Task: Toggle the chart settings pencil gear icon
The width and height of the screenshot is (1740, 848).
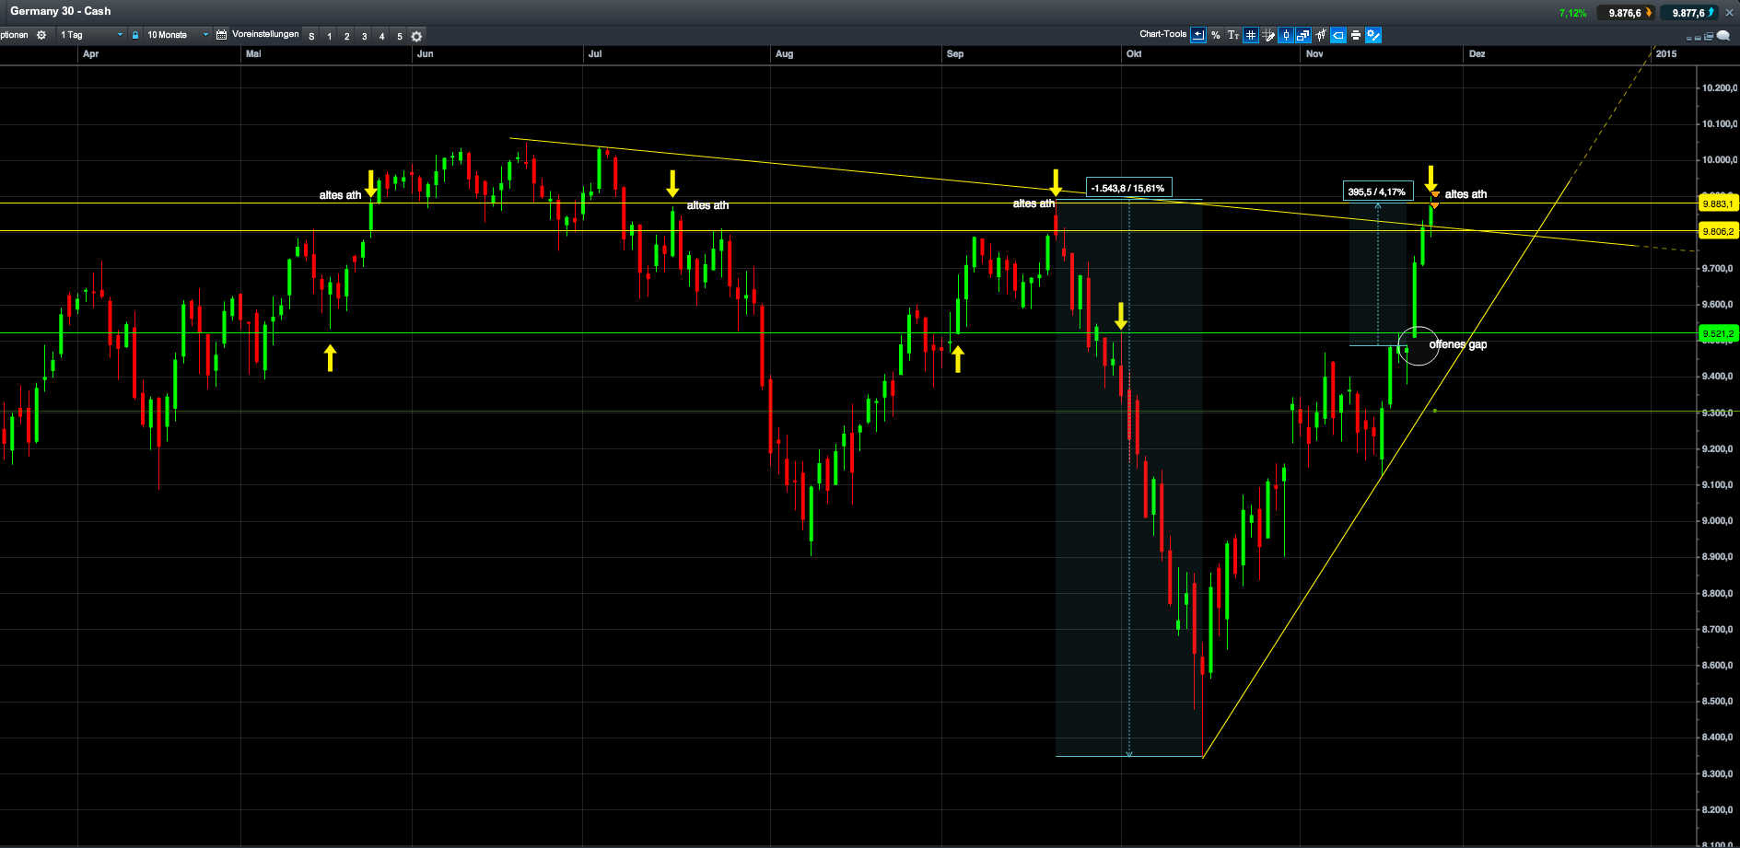Action: [1373, 35]
